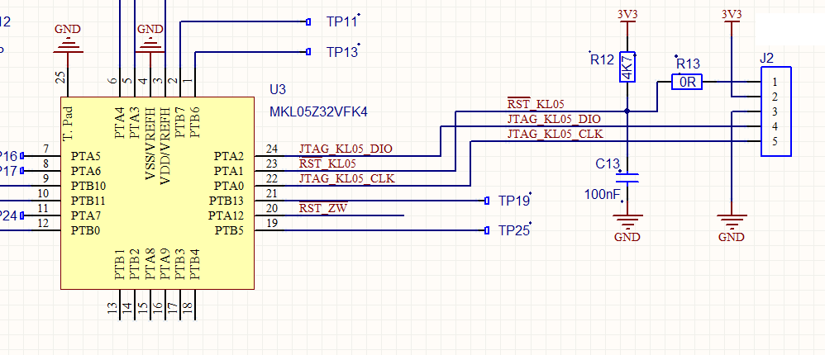This screenshot has width=825, height=355.
Task: Click the test point pad beside TP13
Action: pyautogui.click(x=309, y=52)
